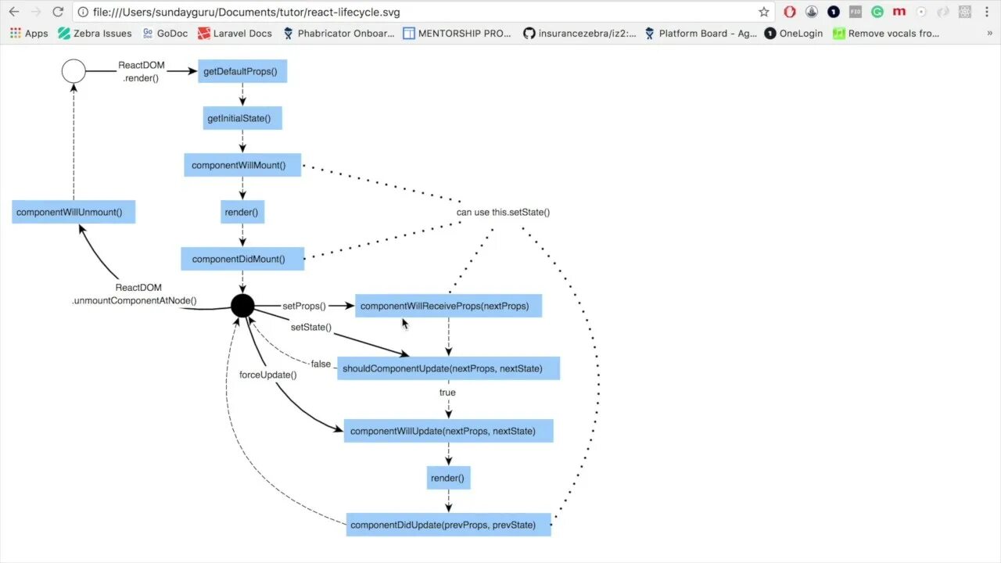Open the OneLogin extension icon in toolbar
This screenshot has height=563, width=1001.
tap(834, 12)
